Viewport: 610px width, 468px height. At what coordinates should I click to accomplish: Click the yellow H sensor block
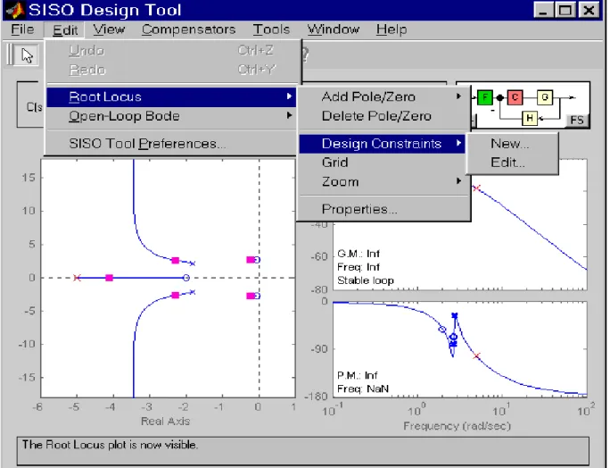(530, 118)
